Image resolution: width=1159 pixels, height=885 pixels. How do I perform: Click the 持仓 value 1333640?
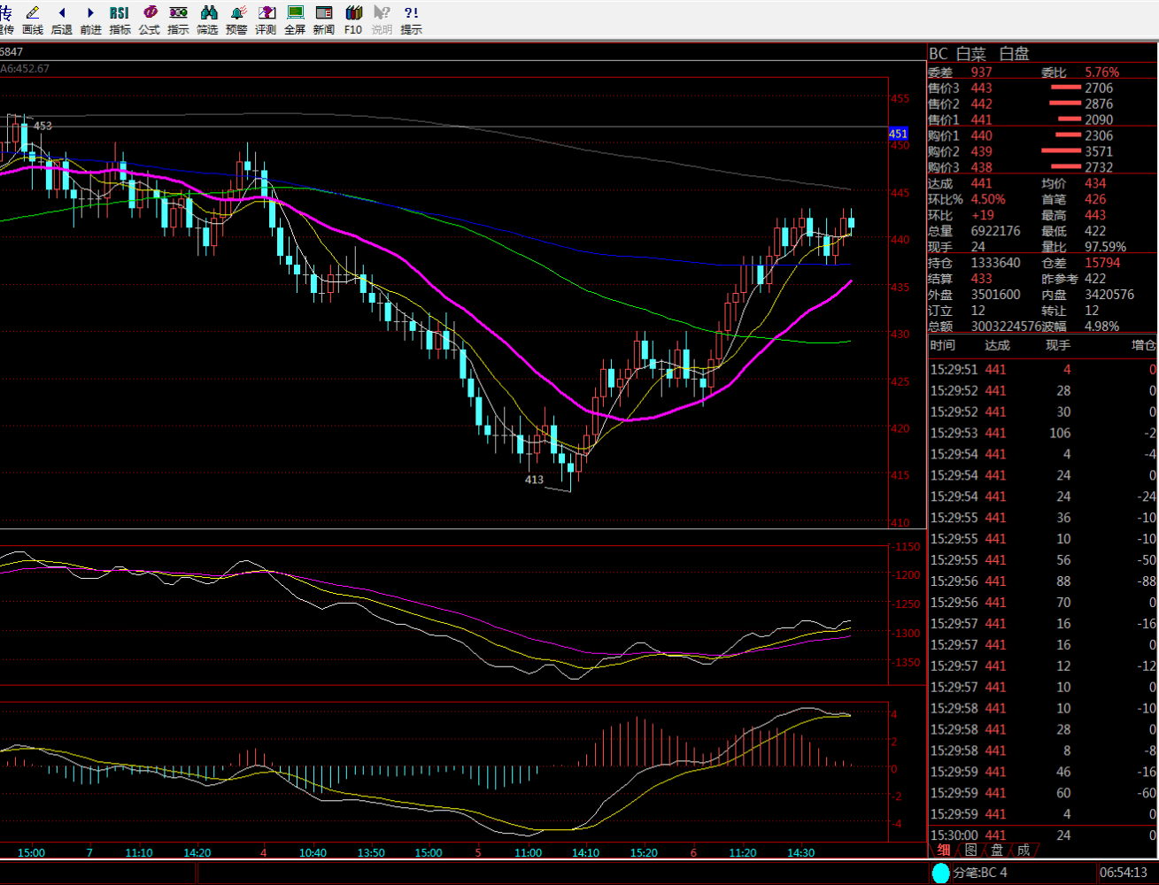tap(995, 263)
